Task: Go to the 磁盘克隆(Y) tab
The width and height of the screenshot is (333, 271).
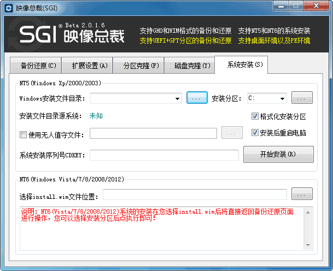Action: point(190,66)
